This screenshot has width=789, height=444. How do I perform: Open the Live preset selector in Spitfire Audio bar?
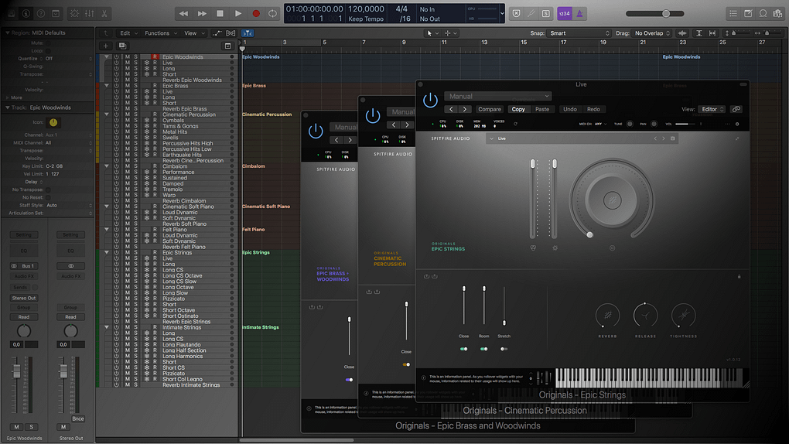[x=582, y=138]
